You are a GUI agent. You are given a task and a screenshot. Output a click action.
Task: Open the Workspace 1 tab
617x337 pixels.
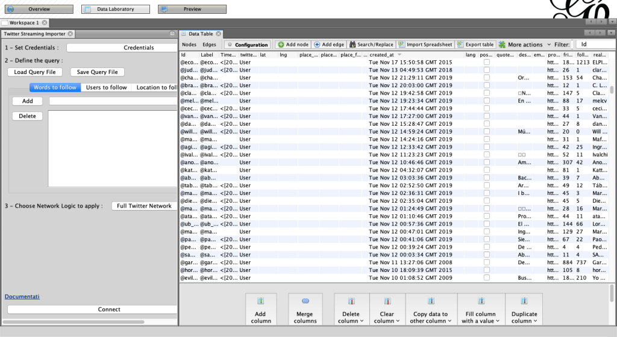click(24, 23)
